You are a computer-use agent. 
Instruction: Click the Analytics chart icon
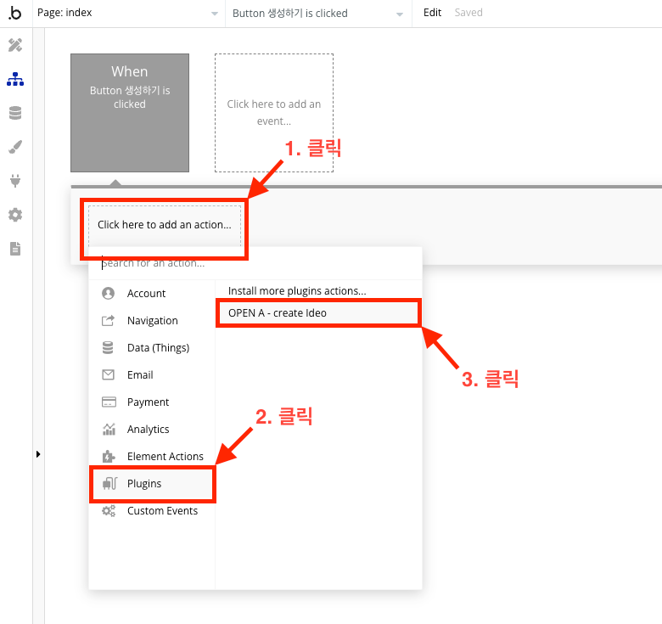click(109, 429)
